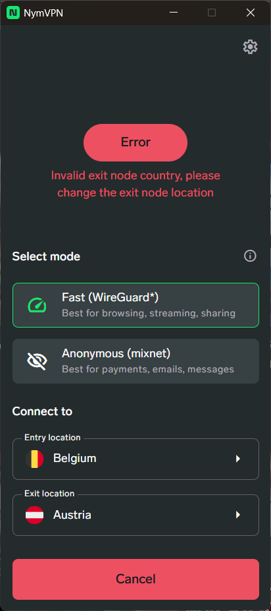Expand the Entry location arrow
Image resolution: width=271 pixels, height=611 pixels.
tap(238, 459)
